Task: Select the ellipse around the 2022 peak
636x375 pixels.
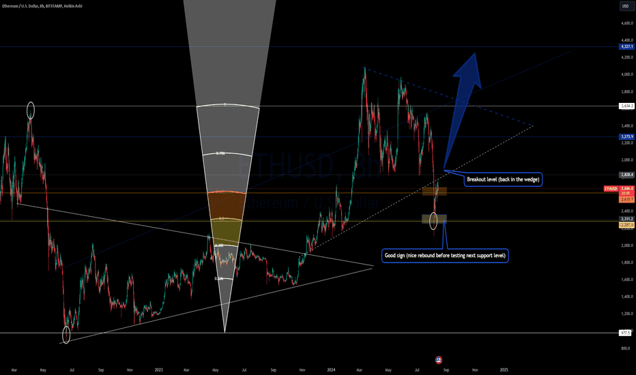Action: click(31, 110)
